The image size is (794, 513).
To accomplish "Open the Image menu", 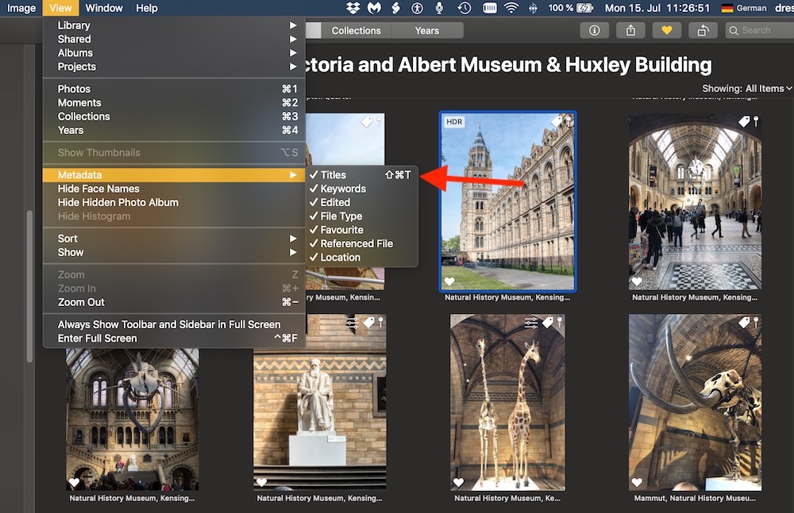I will 21,8.
